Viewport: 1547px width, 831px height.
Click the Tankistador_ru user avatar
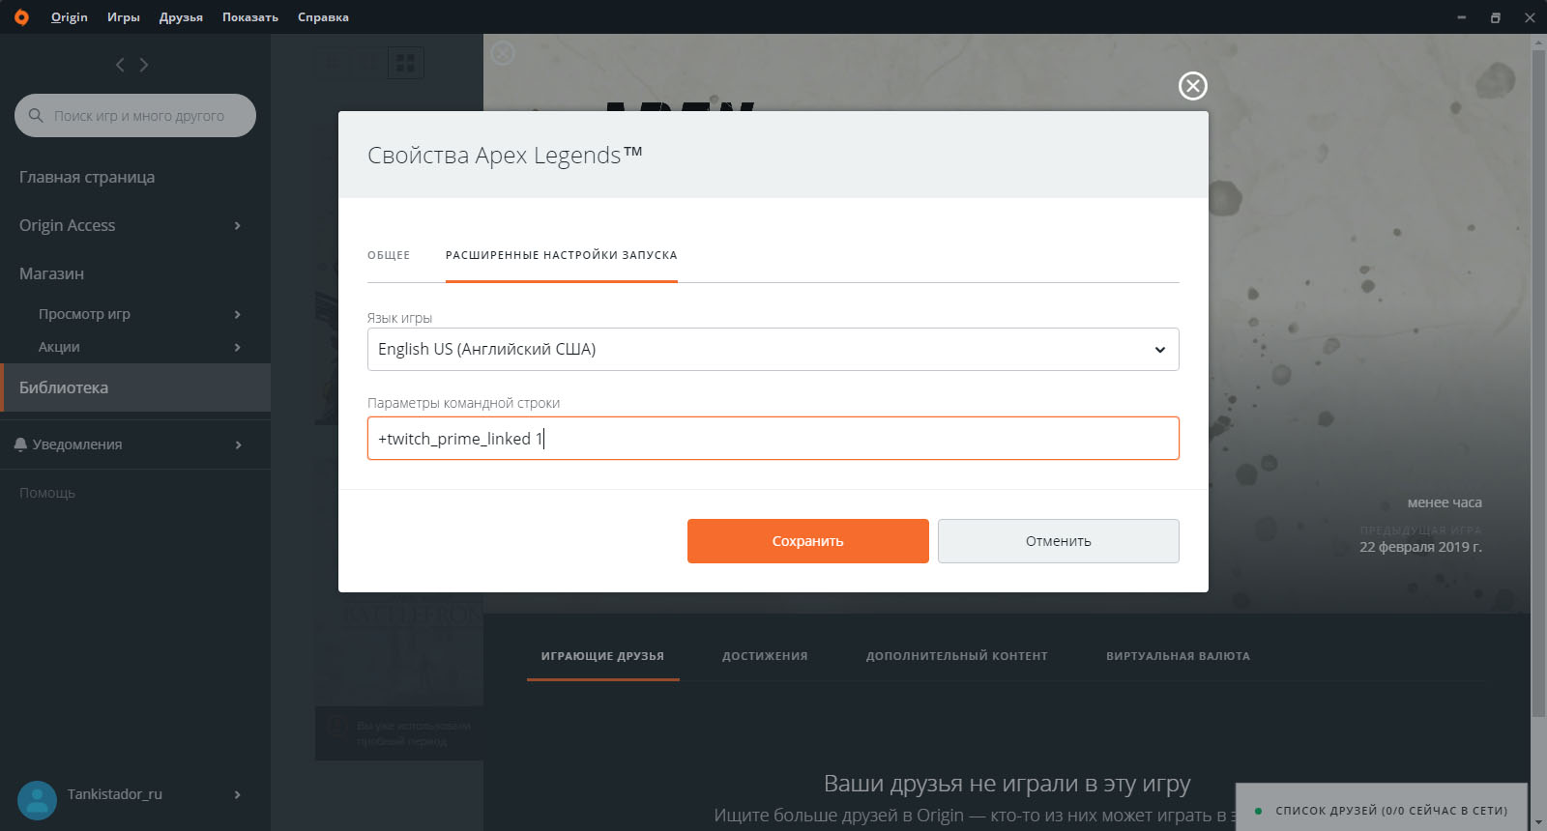pyautogui.click(x=38, y=800)
